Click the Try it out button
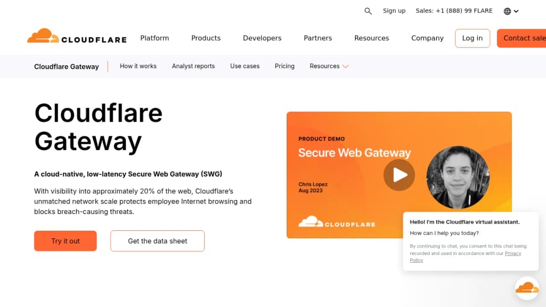 click(x=65, y=241)
